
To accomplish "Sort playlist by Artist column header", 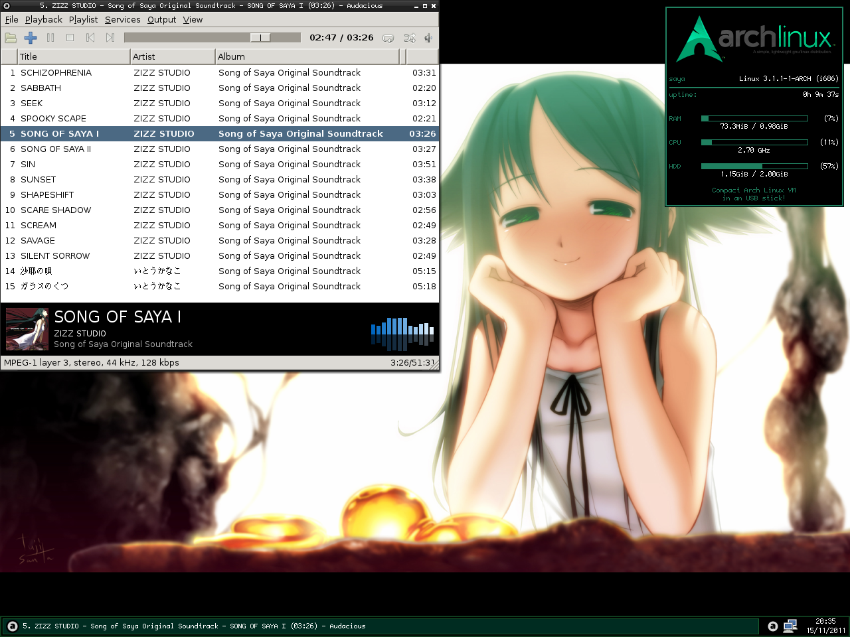I will (x=172, y=56).
